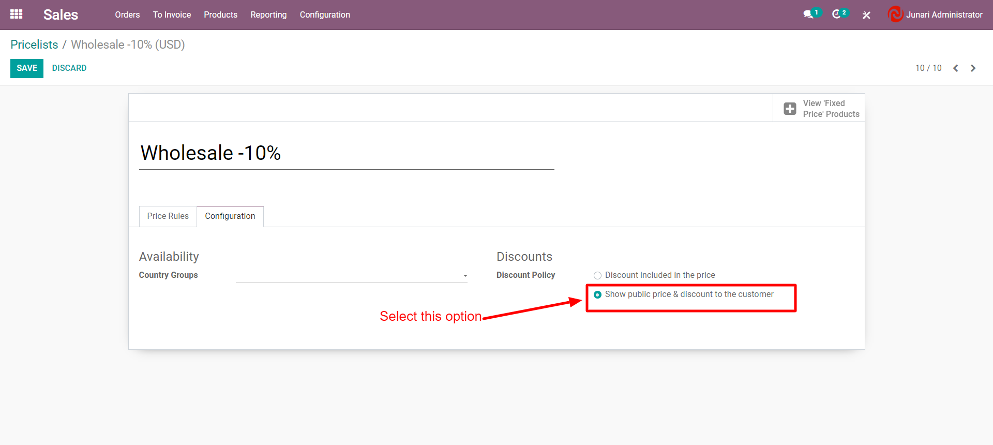The image size is (993, 445).
Task: Click the SAVE button
Action: 27,68
